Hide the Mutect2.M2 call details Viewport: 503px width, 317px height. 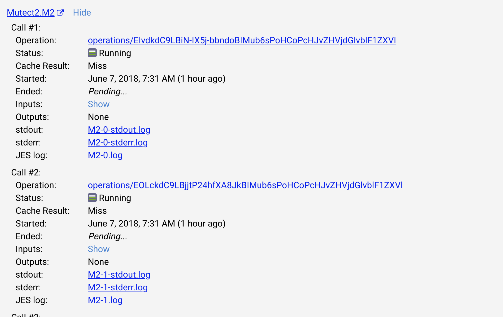(82, 12)
